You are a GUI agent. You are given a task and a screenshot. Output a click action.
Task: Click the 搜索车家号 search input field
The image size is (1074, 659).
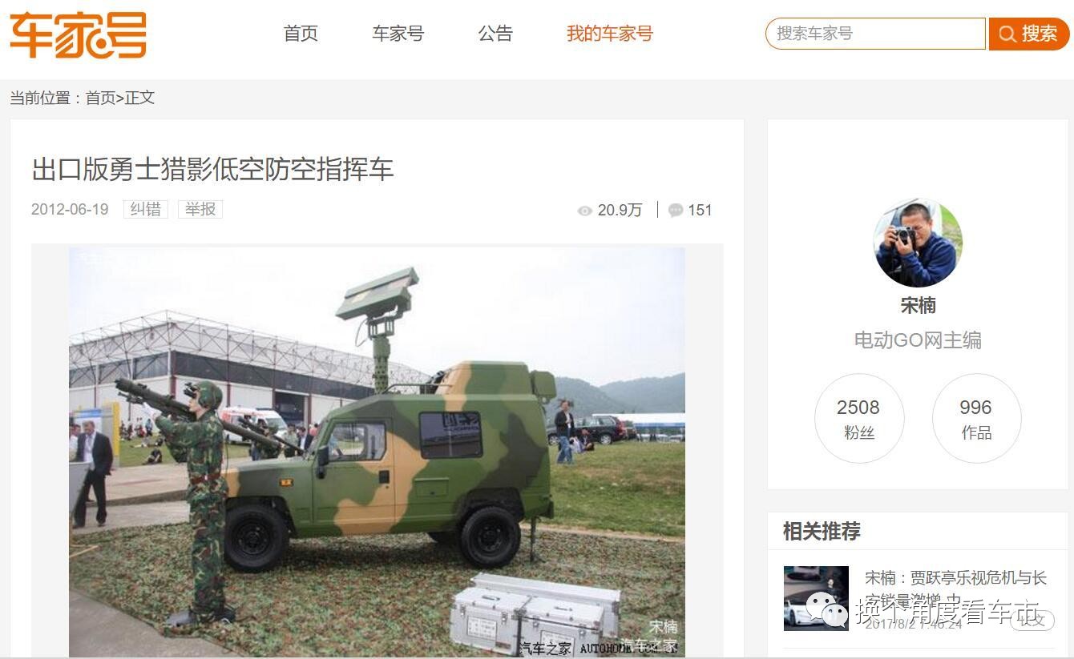875,34
